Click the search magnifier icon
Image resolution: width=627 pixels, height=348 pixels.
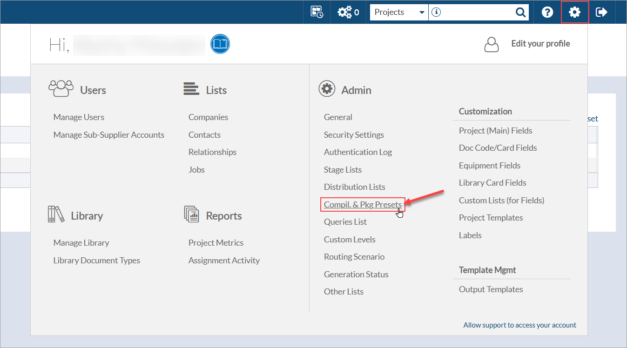520,13
